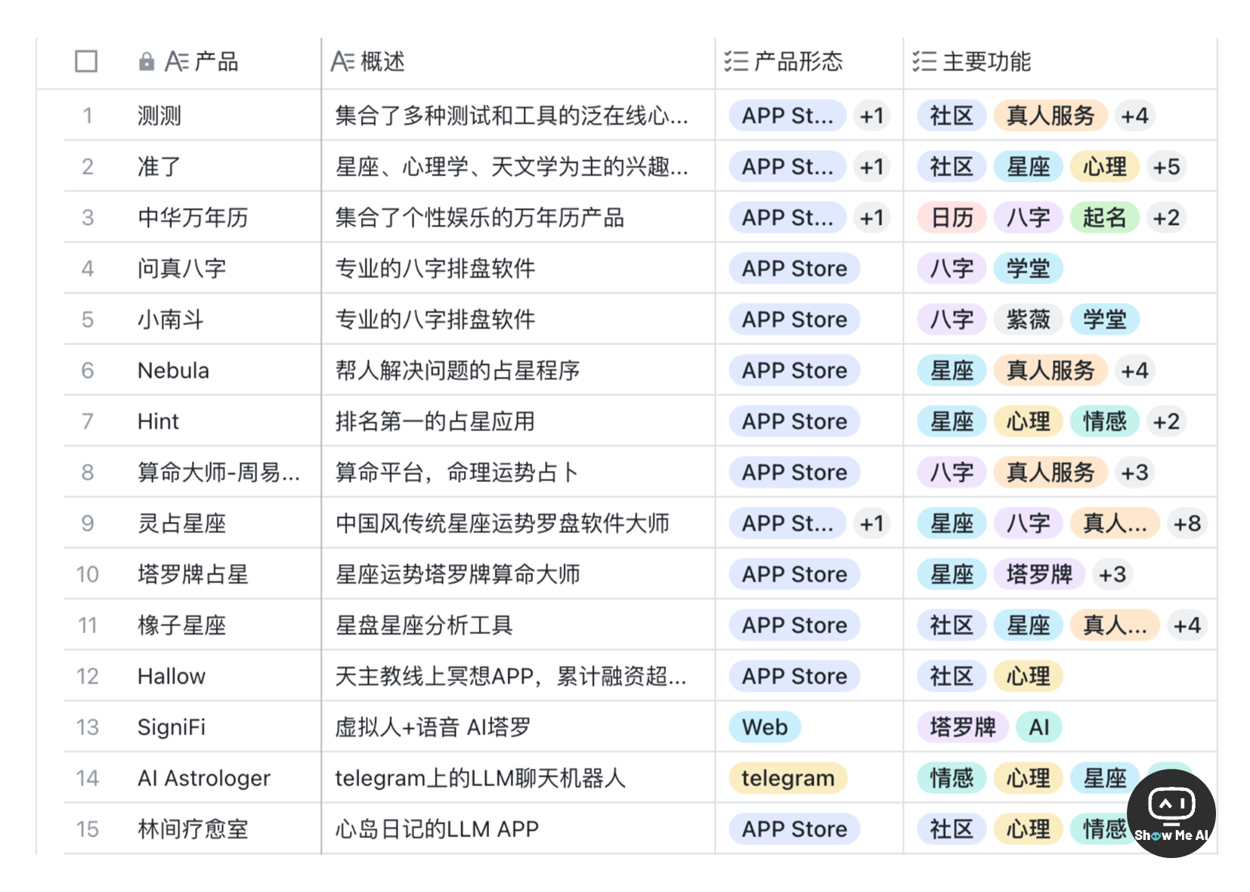Select the 塔罗牌 tag in SigniFi row
This screenshot has height=892, width=1250.
(x=963, y=727)
